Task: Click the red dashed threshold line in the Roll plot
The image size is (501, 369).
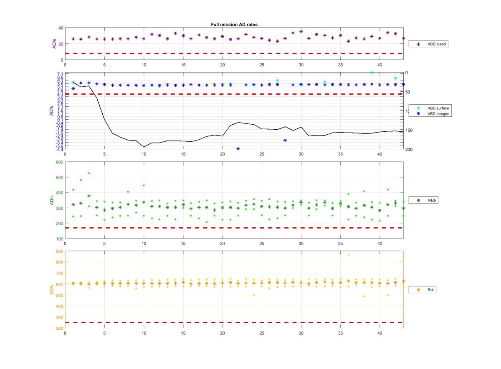Action: pos(234,322)
